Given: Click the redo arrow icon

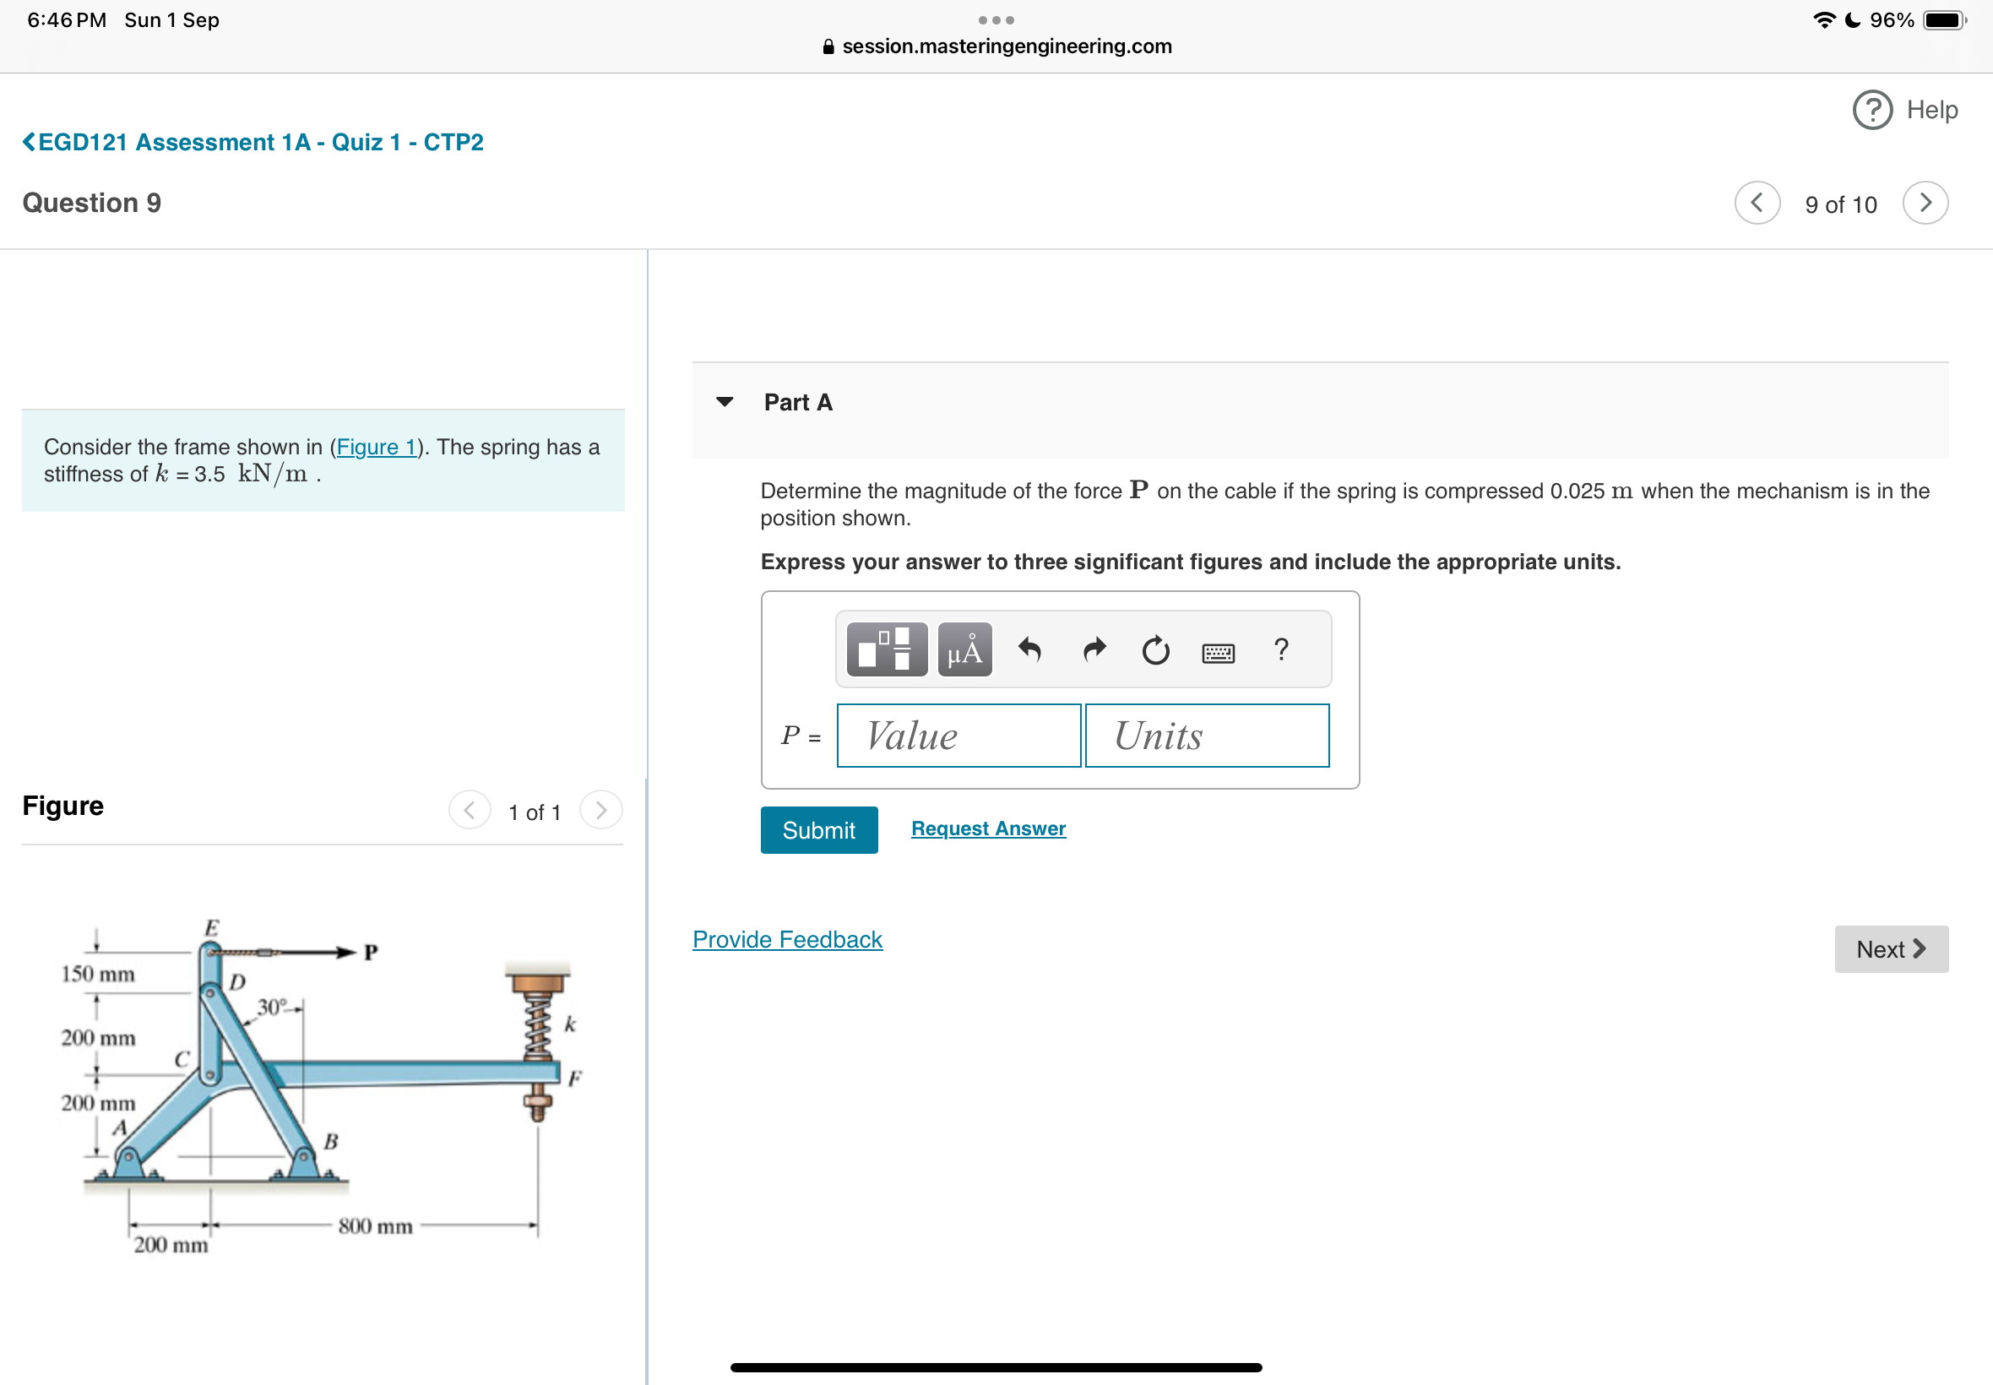Looking at the screenshot, I should 1094,649.
